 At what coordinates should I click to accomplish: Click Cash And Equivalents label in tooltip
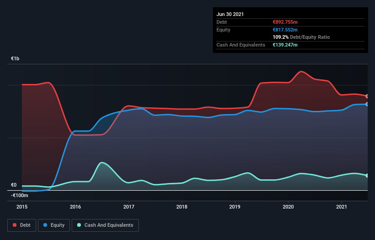241,45
